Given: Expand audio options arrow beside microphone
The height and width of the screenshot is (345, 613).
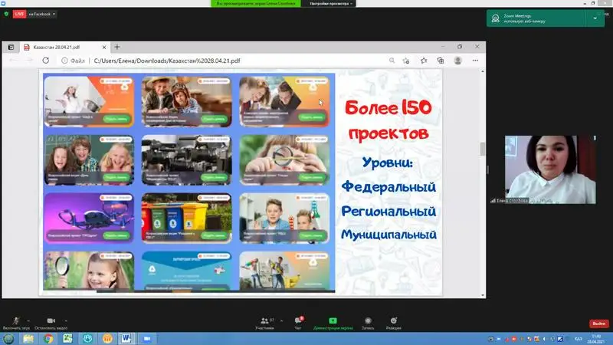Looking at the screenshot, I should [x=29, y=319].
